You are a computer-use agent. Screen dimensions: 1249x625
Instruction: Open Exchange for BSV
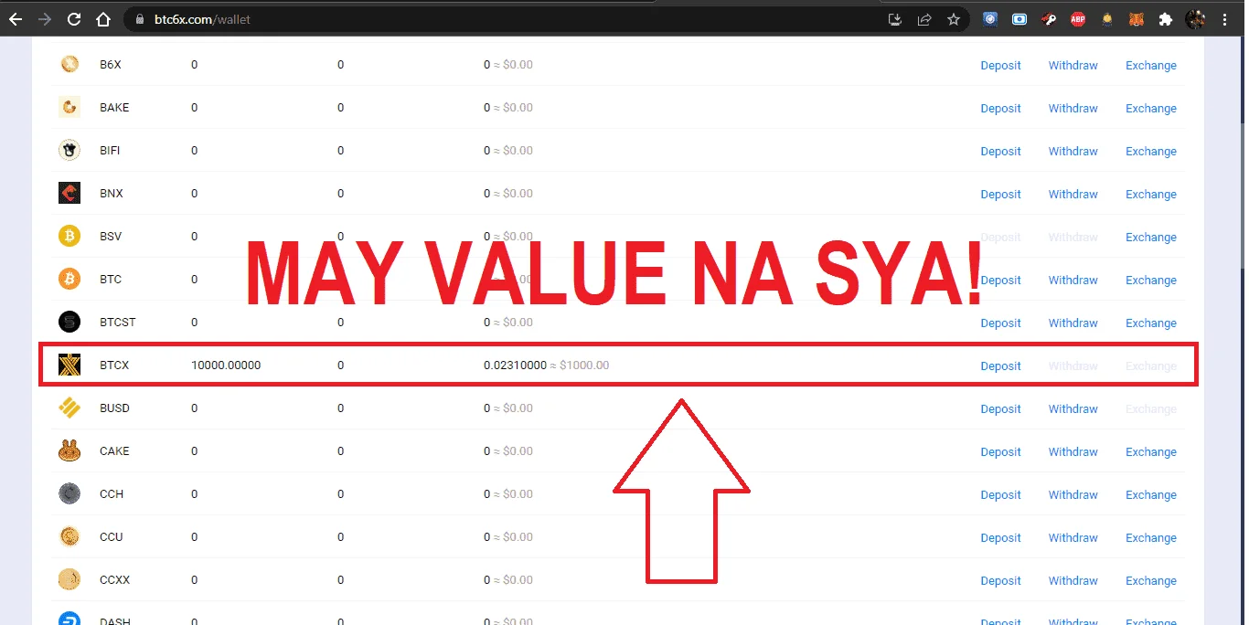coord(1151,238)
